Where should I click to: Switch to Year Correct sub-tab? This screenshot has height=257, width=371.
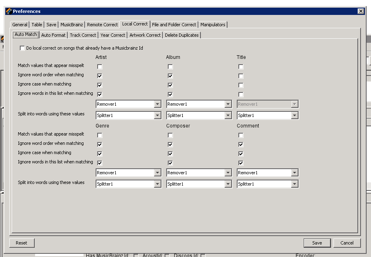113,35
